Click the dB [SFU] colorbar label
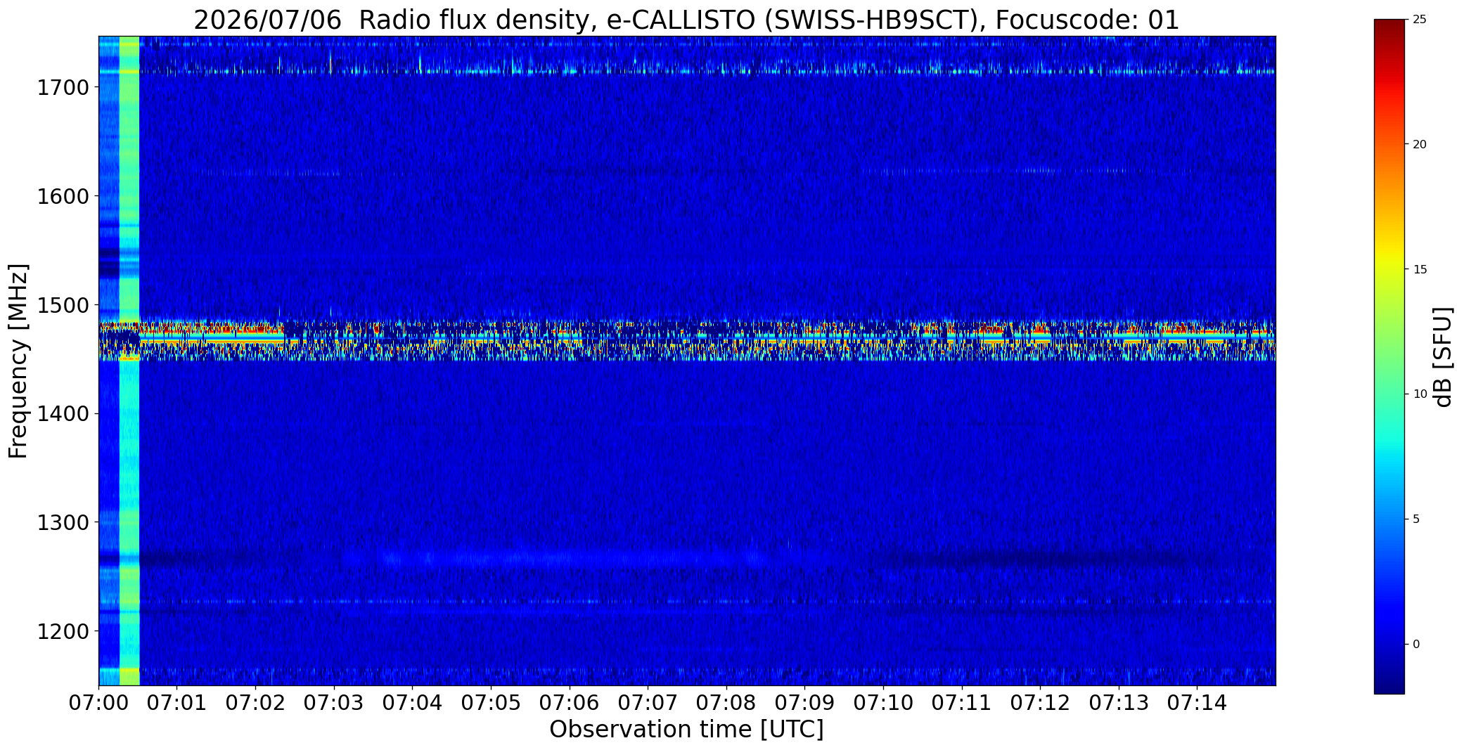This screenshot has height=750, width=1464. point(1443,357)
